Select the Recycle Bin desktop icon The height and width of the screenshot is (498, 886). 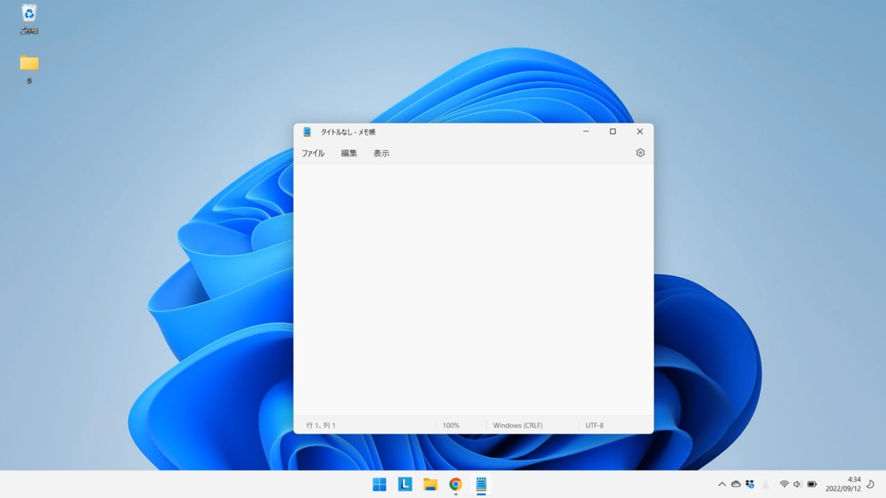tap(29, 19)
